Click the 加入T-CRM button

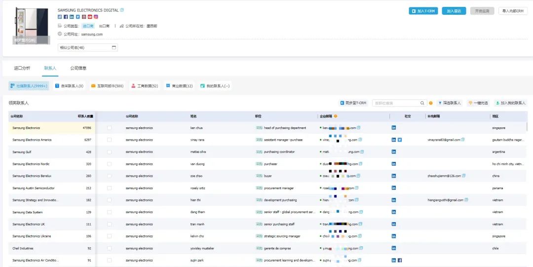pyautogui.click(x=423, y=11)
